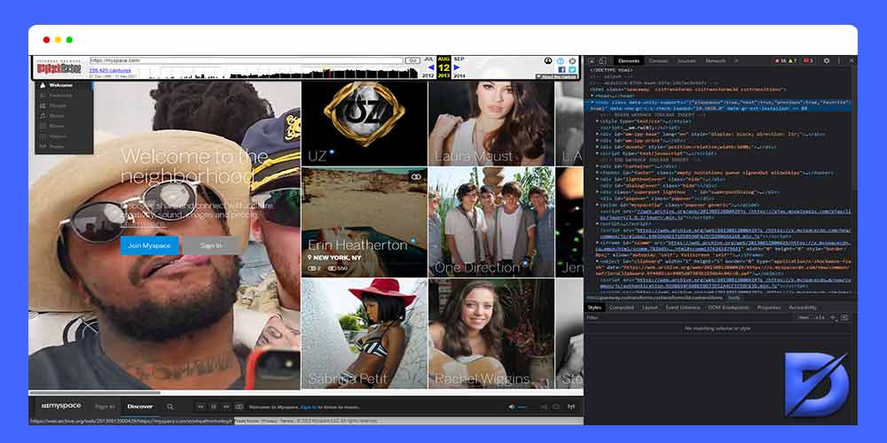
Task: Click the Videos icon in Myspace sidebar
Action: click(43, 136)
